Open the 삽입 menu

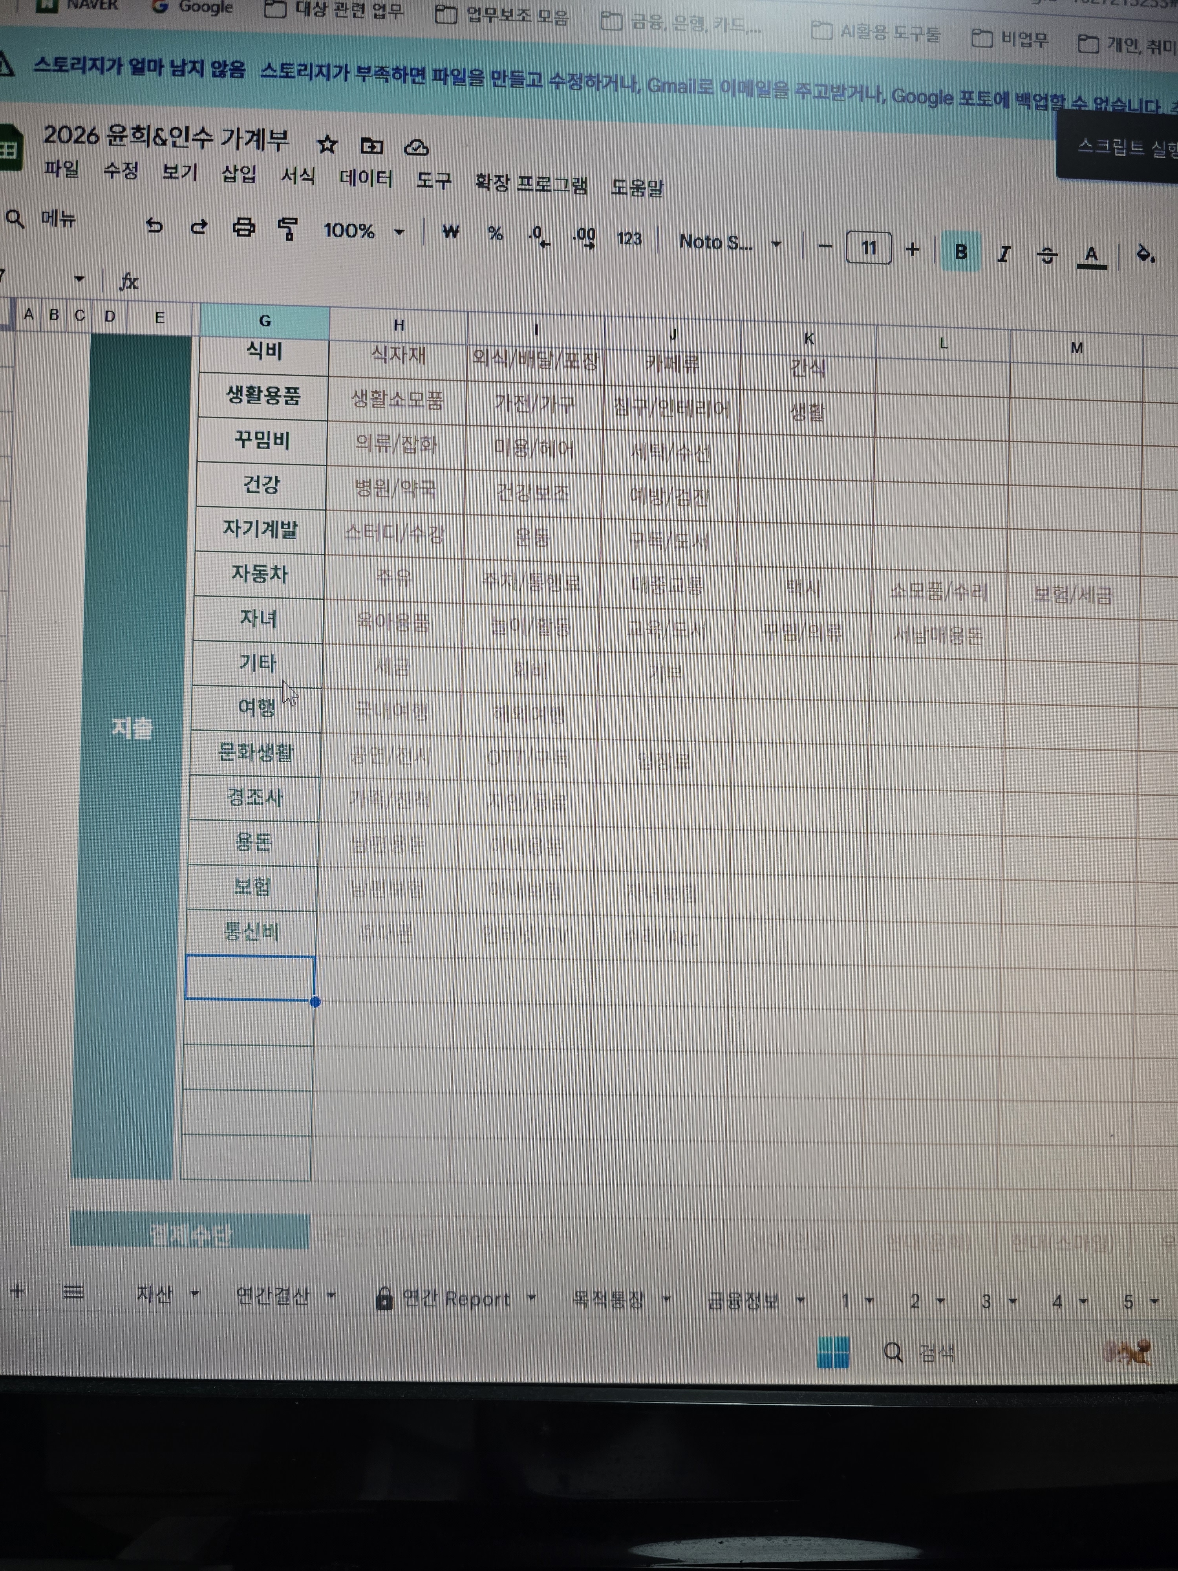click(239, 174)
